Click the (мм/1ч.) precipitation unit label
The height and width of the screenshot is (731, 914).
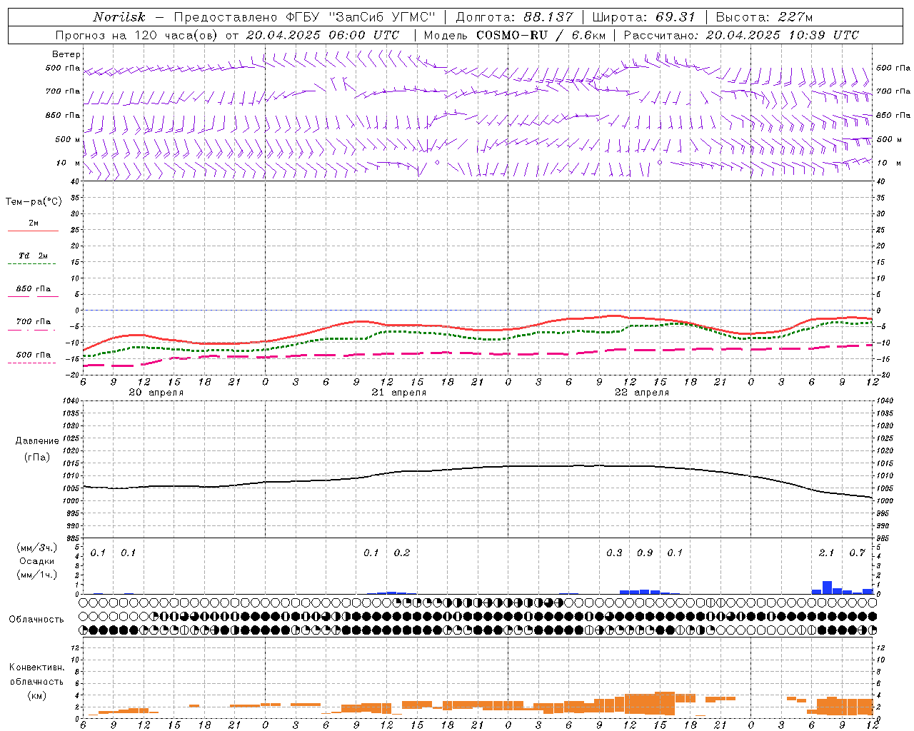[36, 574]
